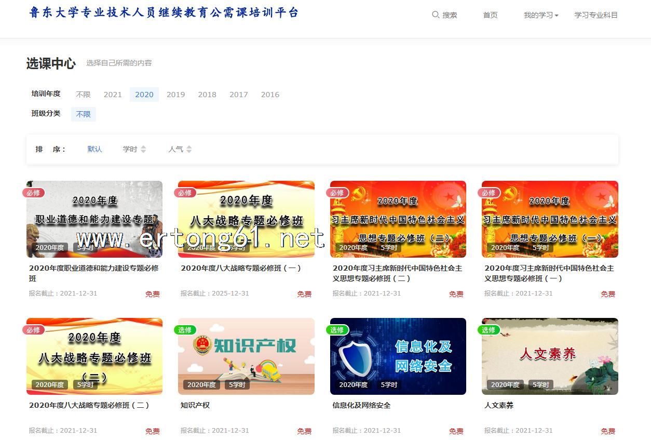Sort courses by 人气 arrows
The image size is (651, 440).
(189, 150)
